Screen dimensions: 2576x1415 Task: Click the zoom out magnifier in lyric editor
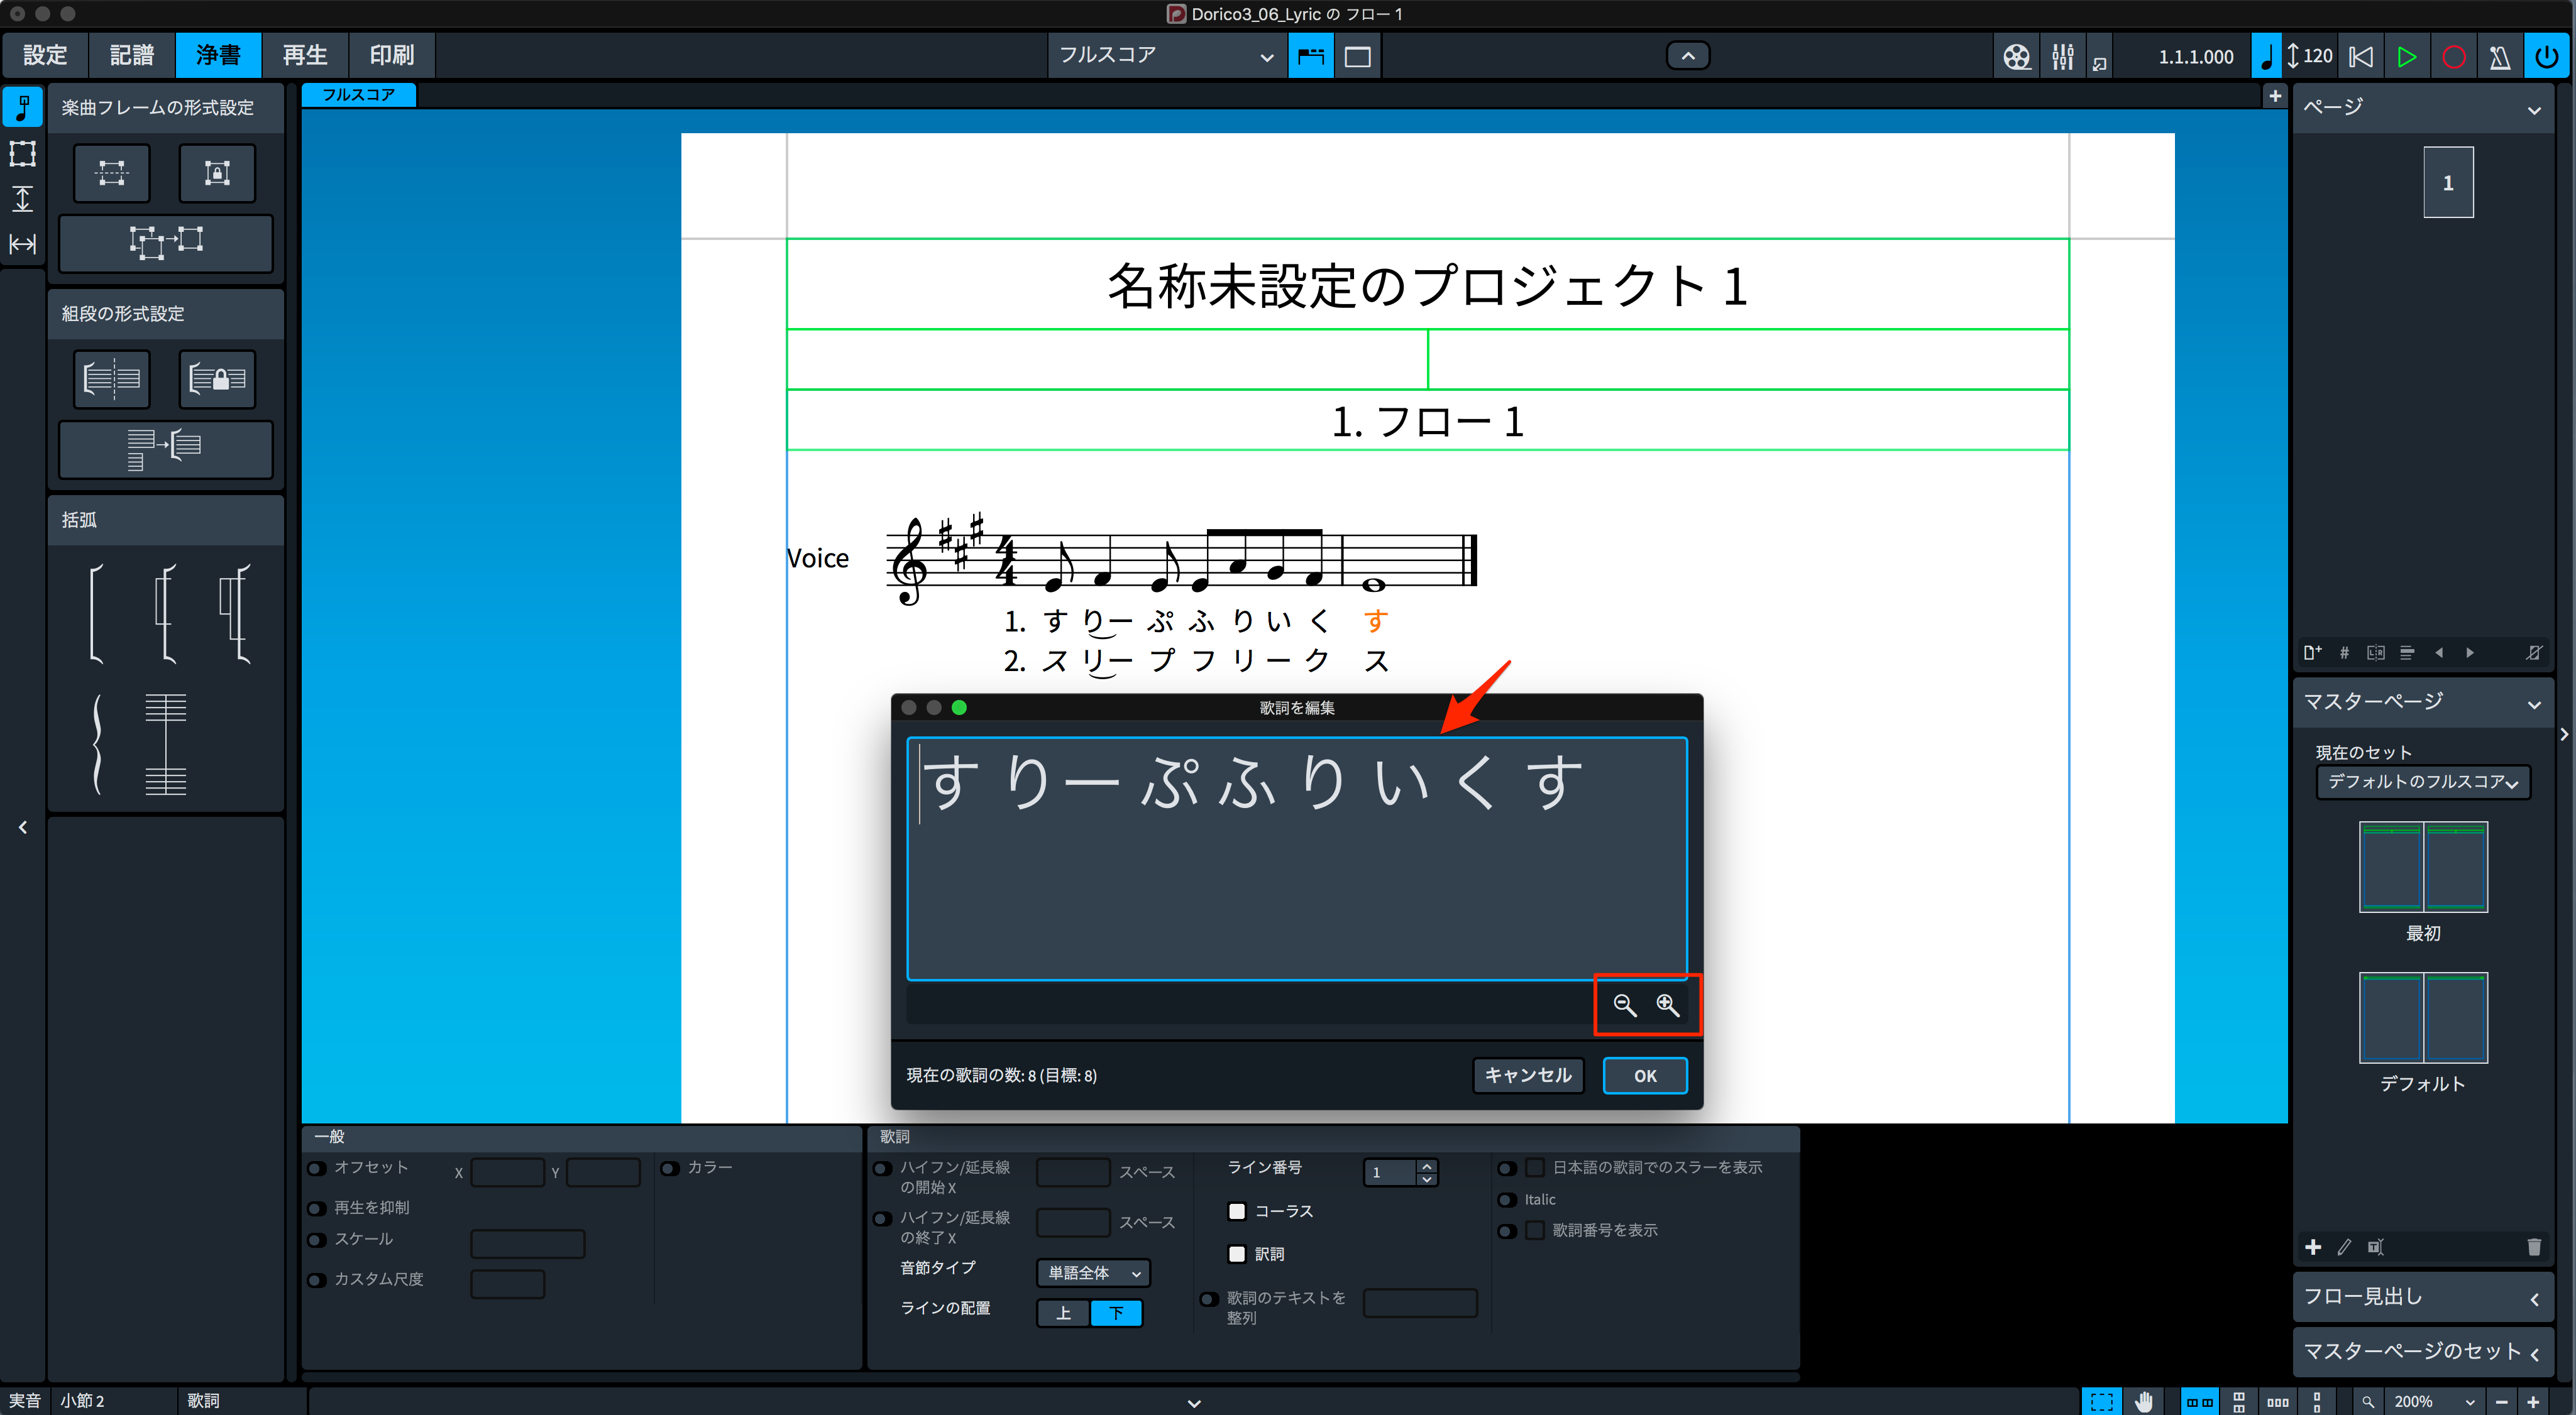click(1625, 1004)
